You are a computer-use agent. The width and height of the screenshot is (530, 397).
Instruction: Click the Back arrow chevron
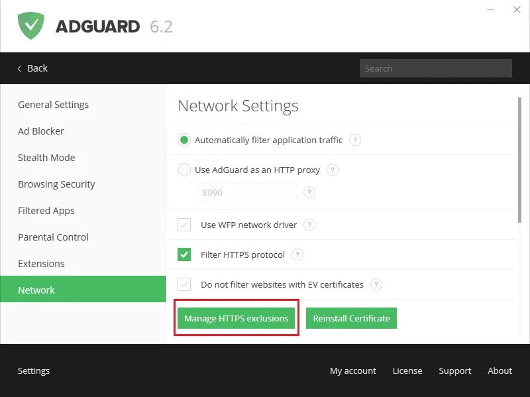pos(19,68)
